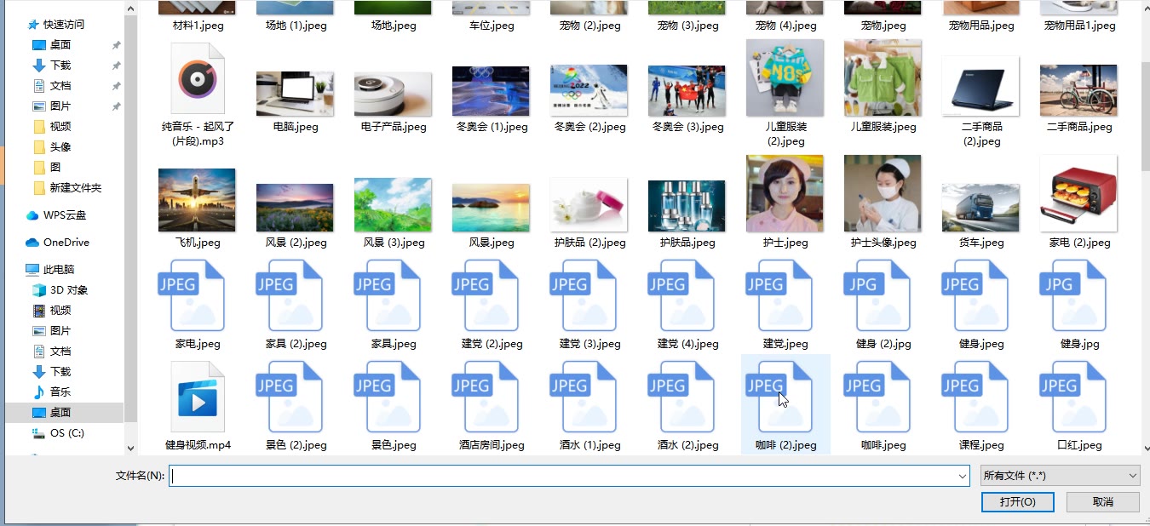
Task: Select the 儿童服装.jpeg thumbnail
Action: [x=883, y=77]
